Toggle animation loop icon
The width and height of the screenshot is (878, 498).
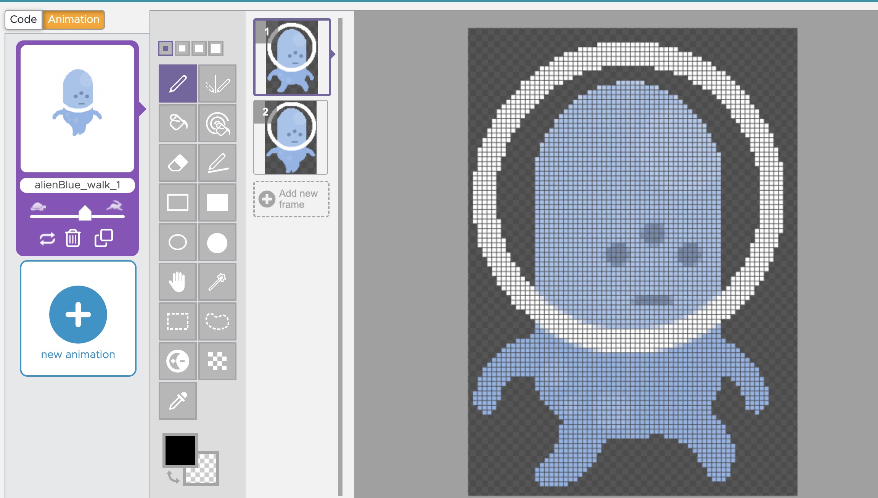47,239
